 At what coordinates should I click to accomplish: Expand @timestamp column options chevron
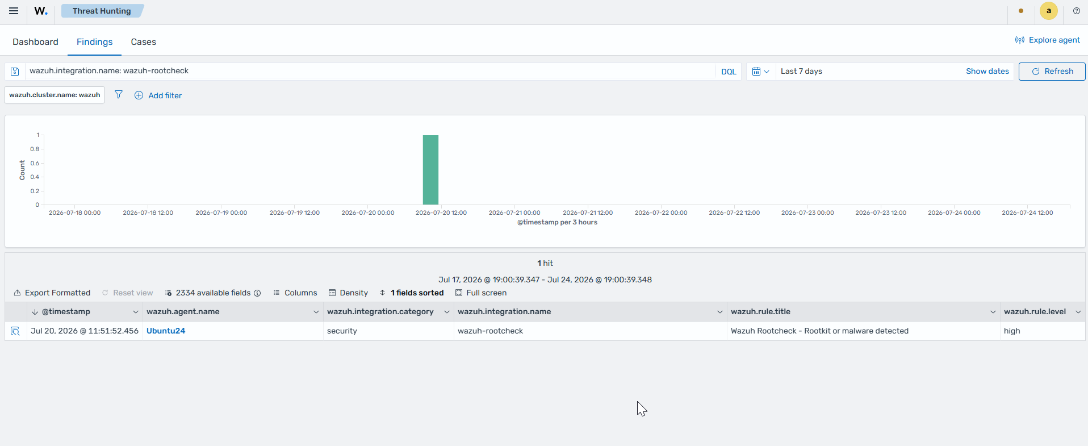coord(136,312)
